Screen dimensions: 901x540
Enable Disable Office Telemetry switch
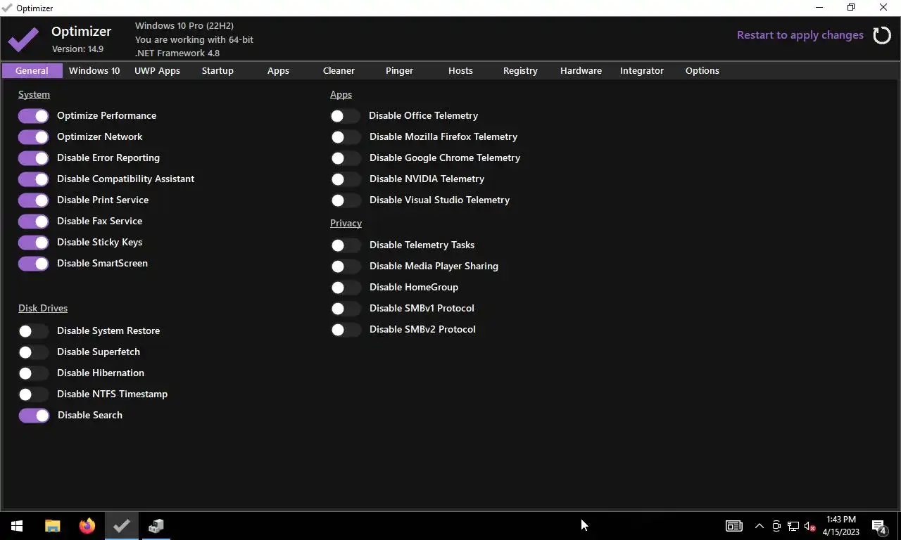point(346,116)
